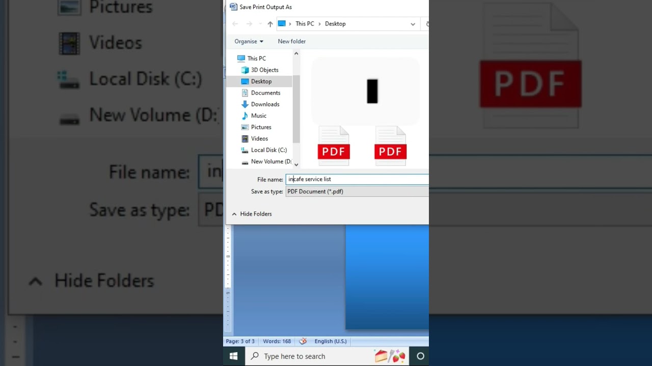
Task: Expand chevron between This PC and Desktop
Action: (319, 24)
